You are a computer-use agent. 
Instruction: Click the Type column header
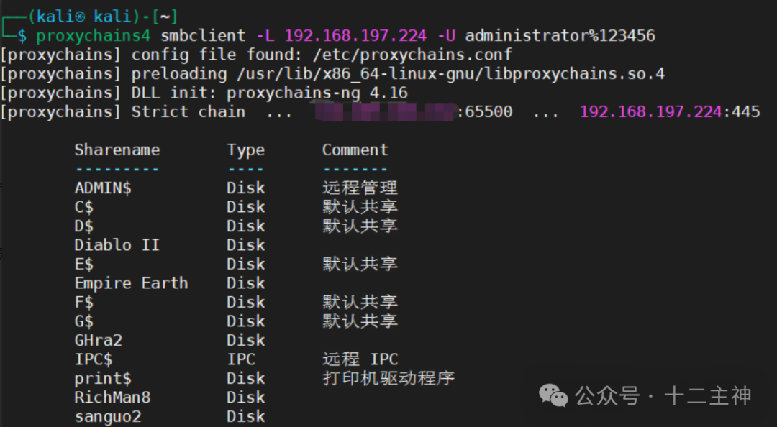[246, 150]
